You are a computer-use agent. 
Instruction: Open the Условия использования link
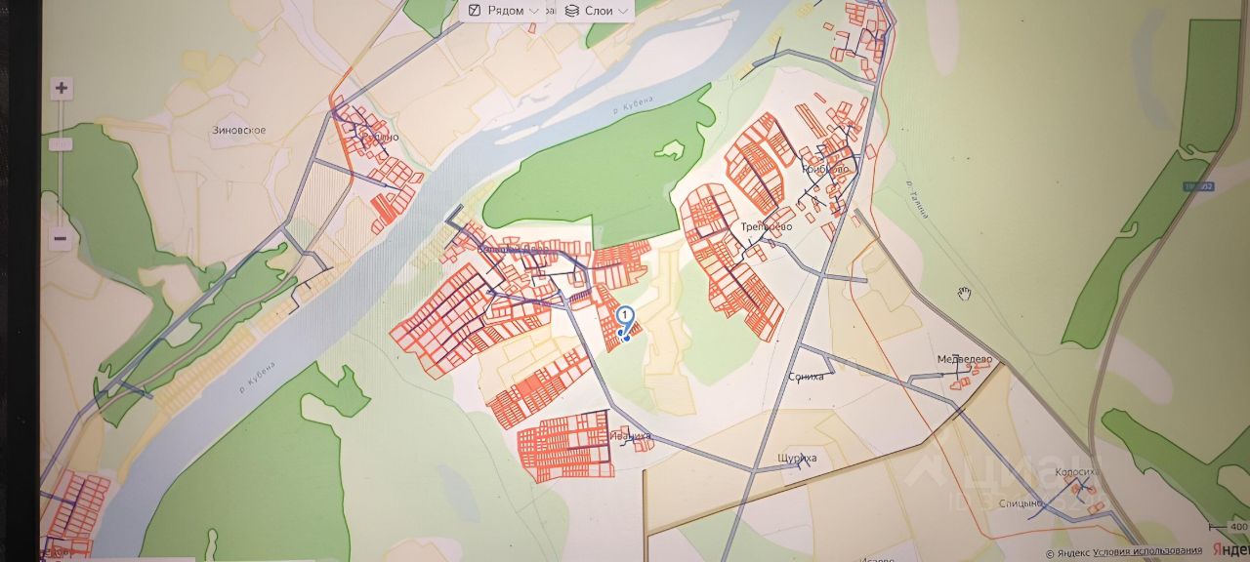tap(1147, 551)
